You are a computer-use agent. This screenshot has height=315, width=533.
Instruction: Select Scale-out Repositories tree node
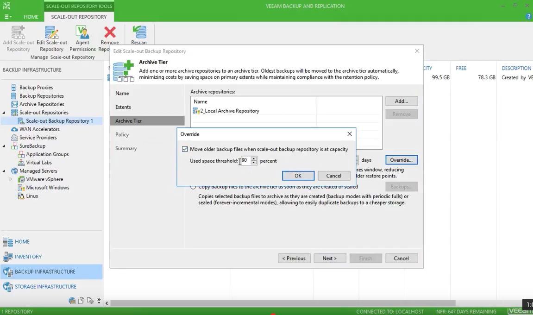44,113
